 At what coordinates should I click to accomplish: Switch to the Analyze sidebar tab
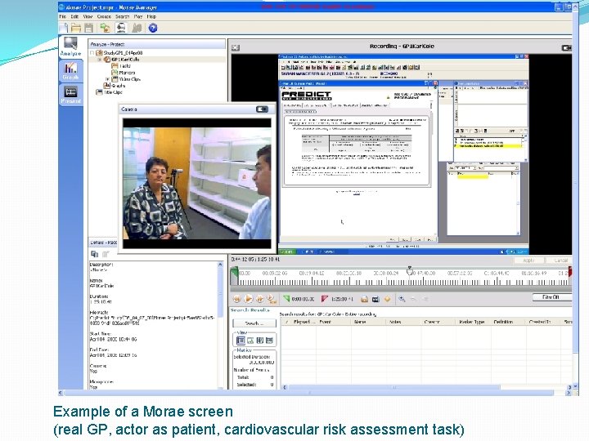pyautogui.click(x=70, y=47)
